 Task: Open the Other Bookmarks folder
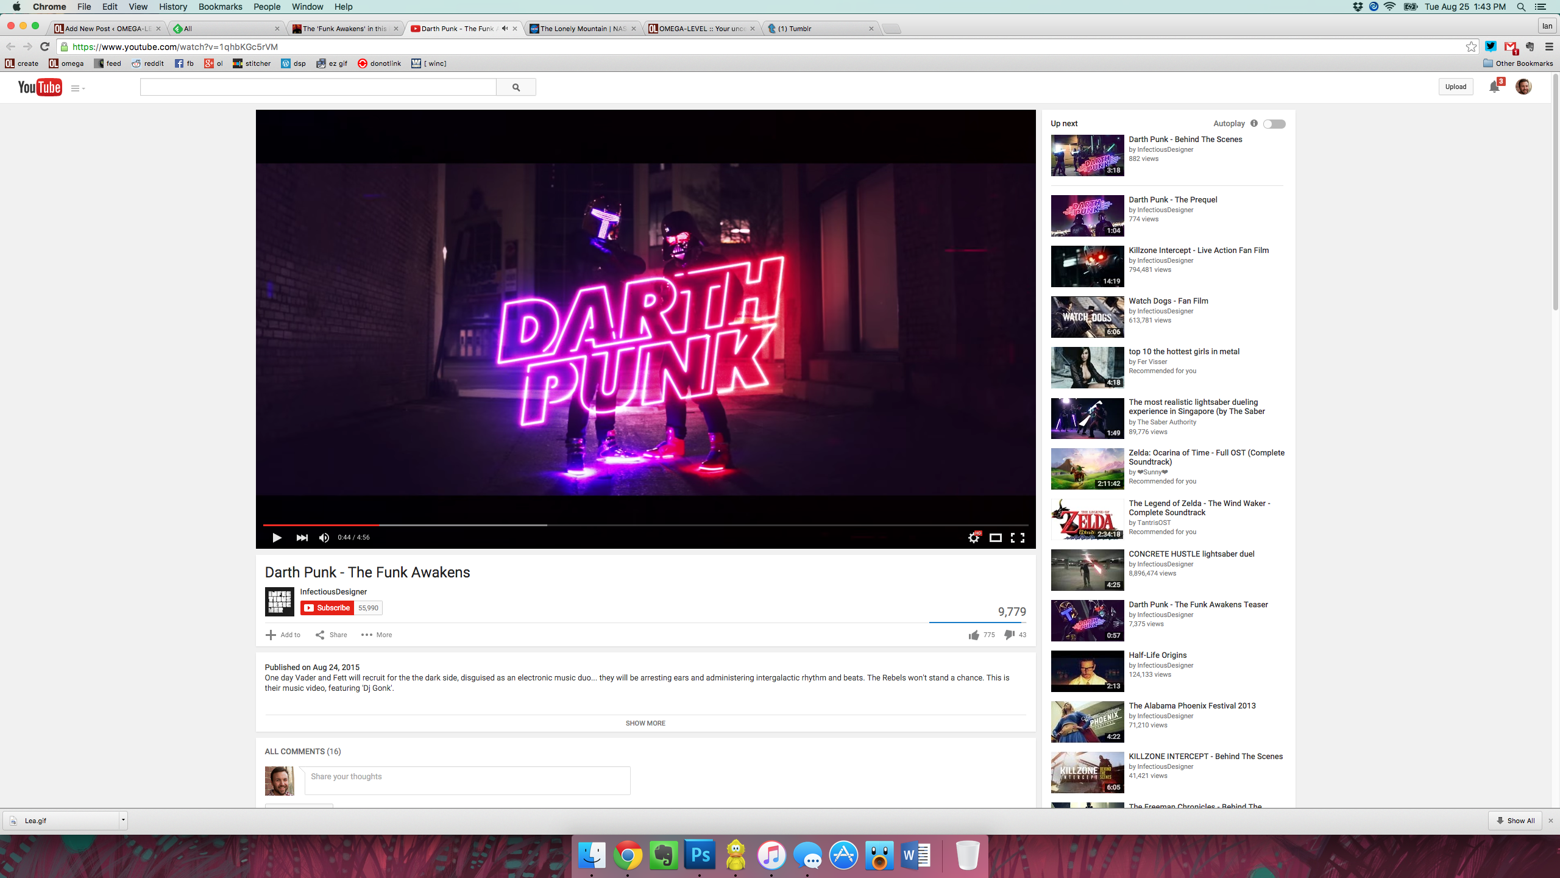point(1518,63)
